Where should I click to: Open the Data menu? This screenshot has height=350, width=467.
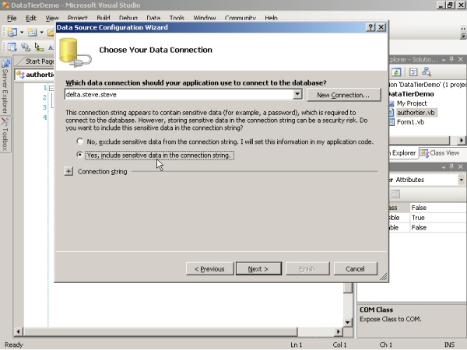point(153,18)
